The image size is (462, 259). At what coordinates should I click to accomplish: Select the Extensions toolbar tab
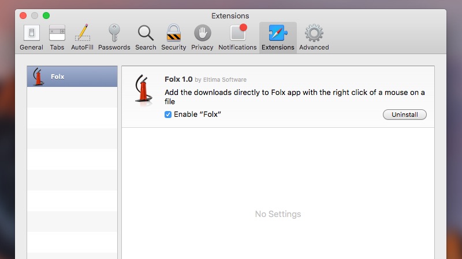(x=278, y=37)
